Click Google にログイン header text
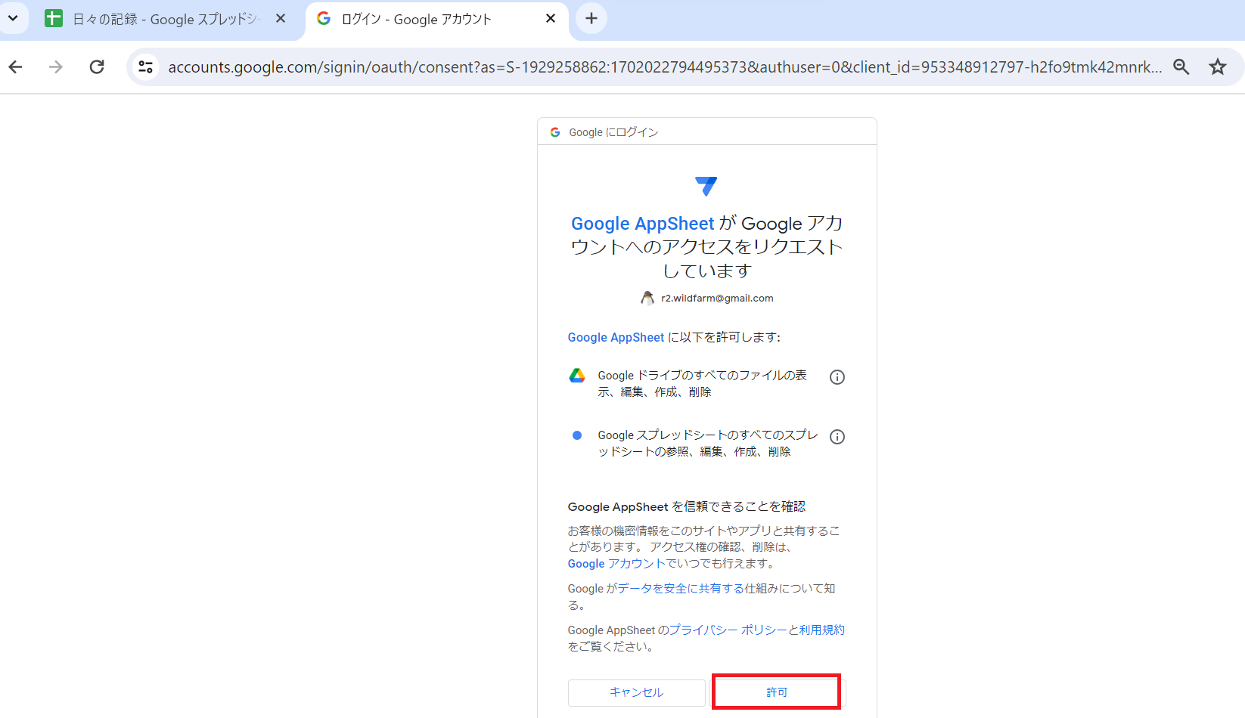1245x718 pixels. pyautogui.click(x=613, y=132)
